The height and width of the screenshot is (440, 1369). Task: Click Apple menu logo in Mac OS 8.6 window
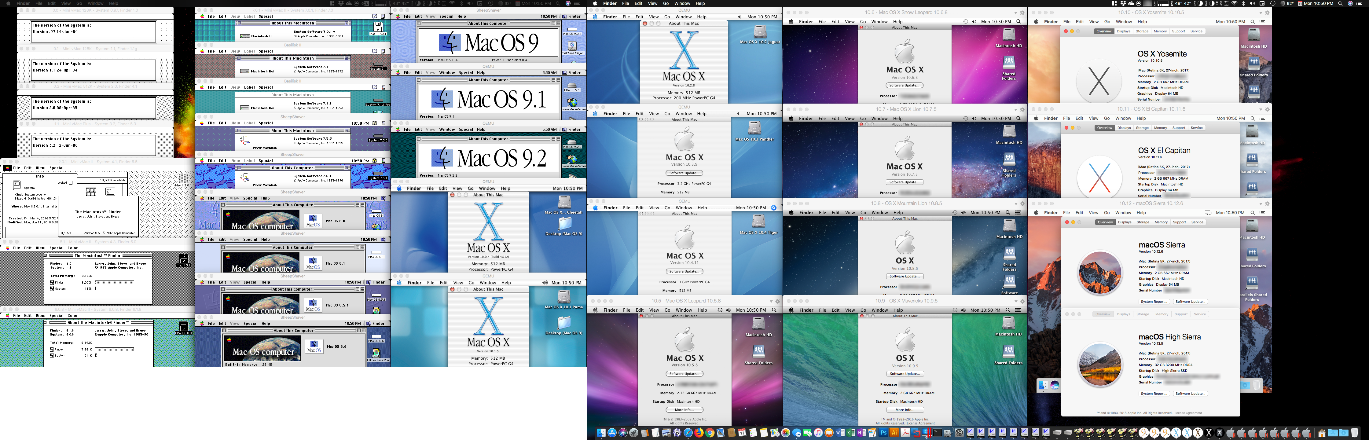pos(201,323)
